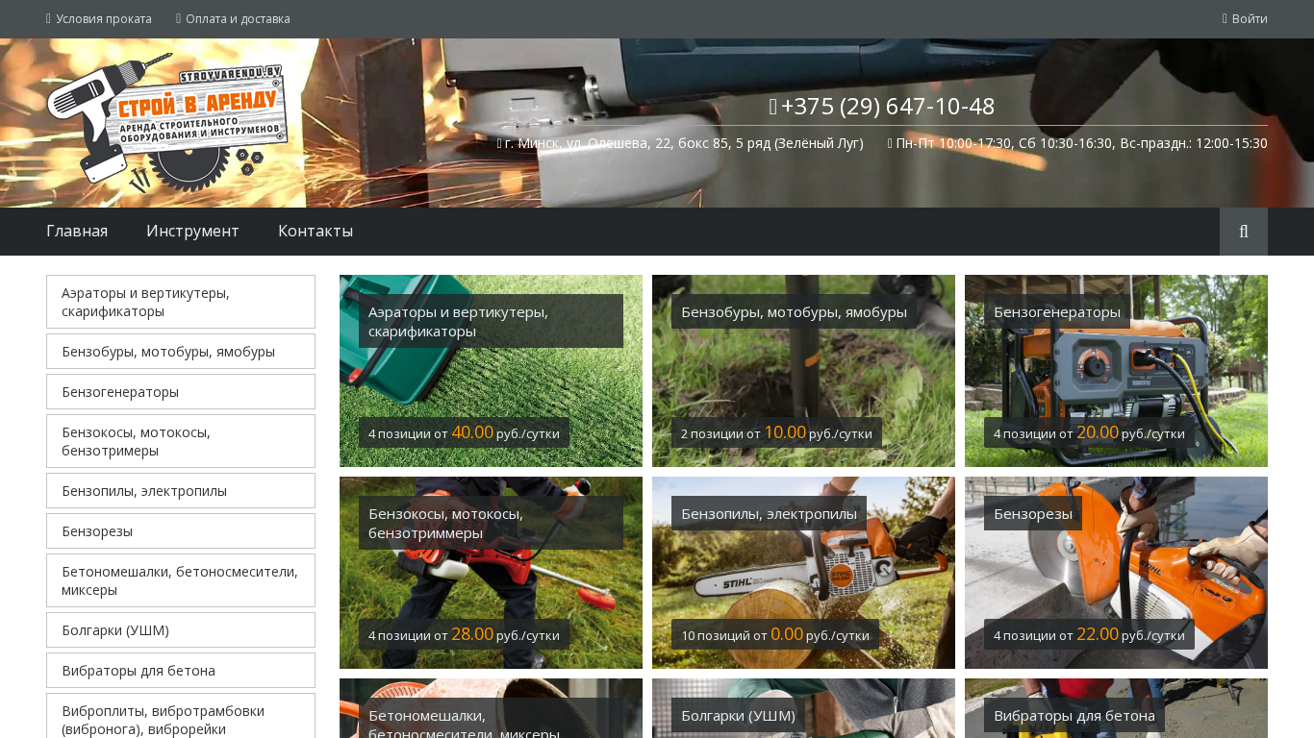Choose Бензопилы, электропилы in the sidebar list

181,491
